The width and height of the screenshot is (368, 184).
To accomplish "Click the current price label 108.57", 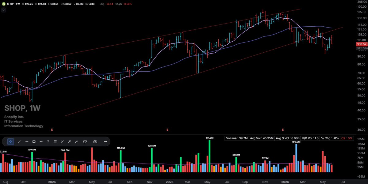I will 362,44.
